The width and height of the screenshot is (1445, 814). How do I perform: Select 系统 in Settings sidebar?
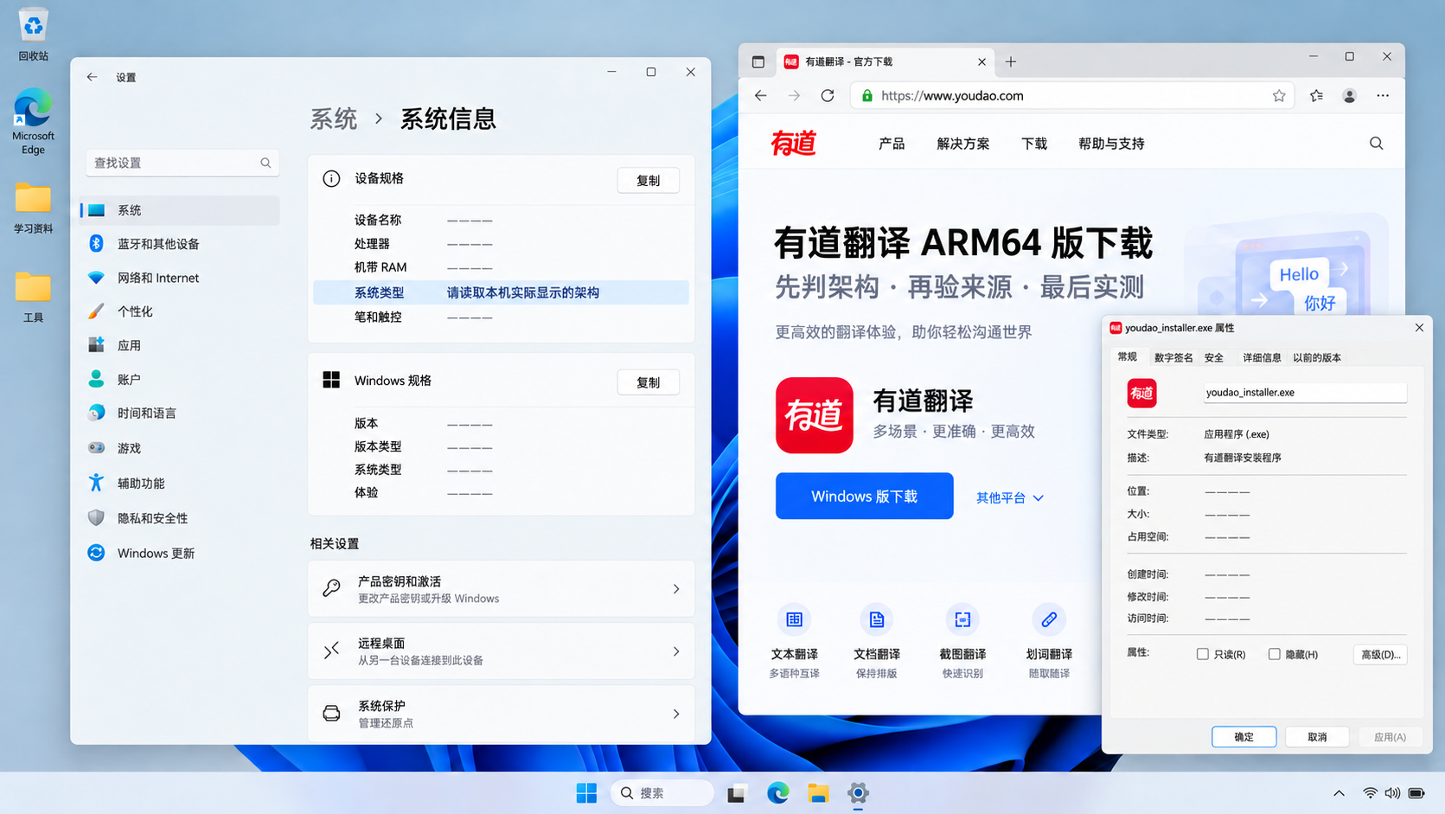[x=179, y=210]
